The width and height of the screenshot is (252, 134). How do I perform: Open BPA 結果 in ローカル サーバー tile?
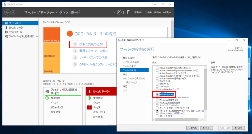tap(98, 117)
